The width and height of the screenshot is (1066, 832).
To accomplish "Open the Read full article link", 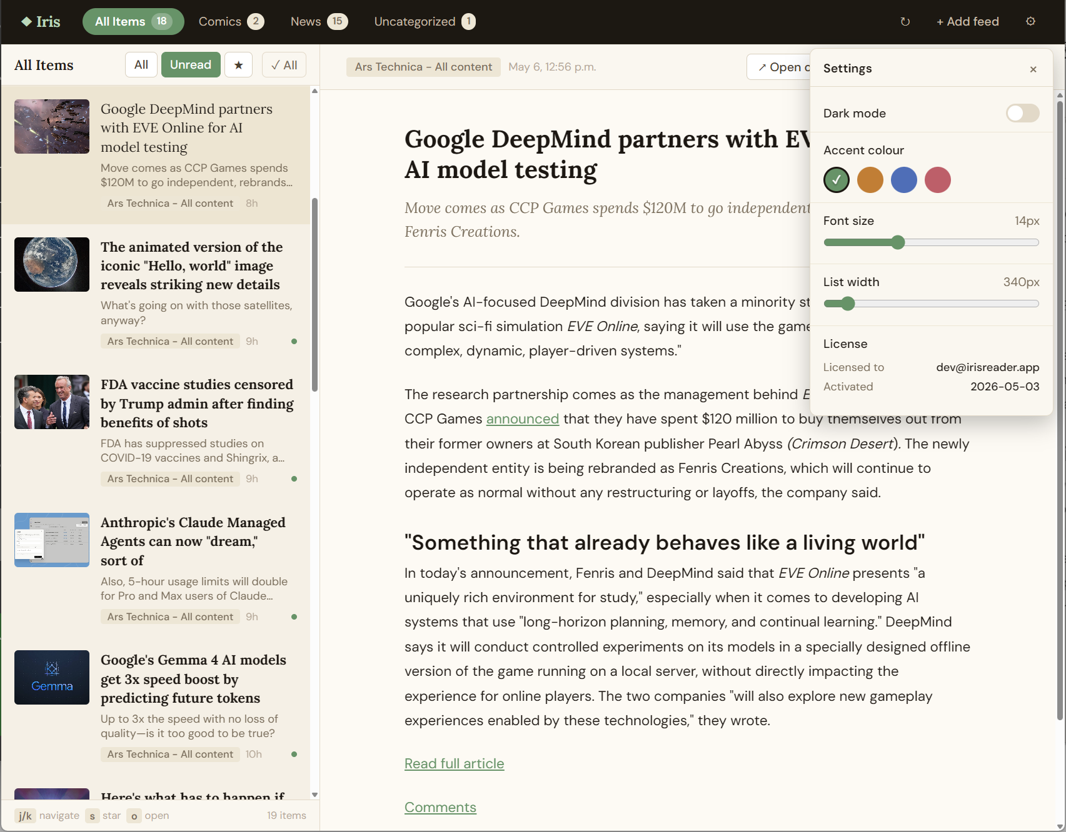I will 454,763.
